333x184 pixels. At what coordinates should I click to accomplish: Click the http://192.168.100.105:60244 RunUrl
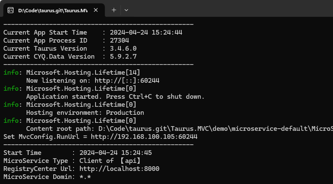(144, 137)
